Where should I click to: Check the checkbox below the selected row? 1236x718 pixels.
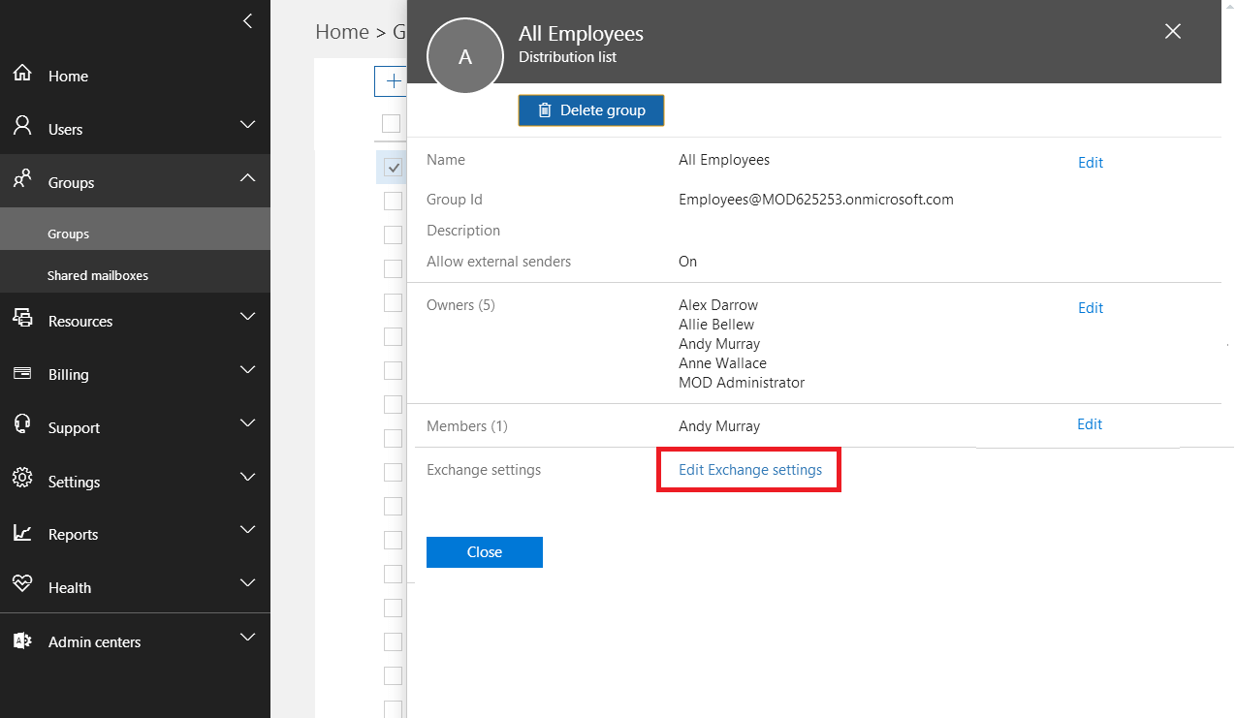tap(393, 201)
